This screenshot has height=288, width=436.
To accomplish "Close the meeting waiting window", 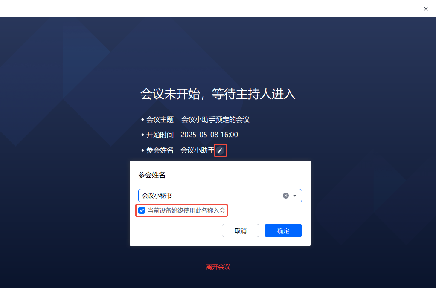I will (426, 9).
